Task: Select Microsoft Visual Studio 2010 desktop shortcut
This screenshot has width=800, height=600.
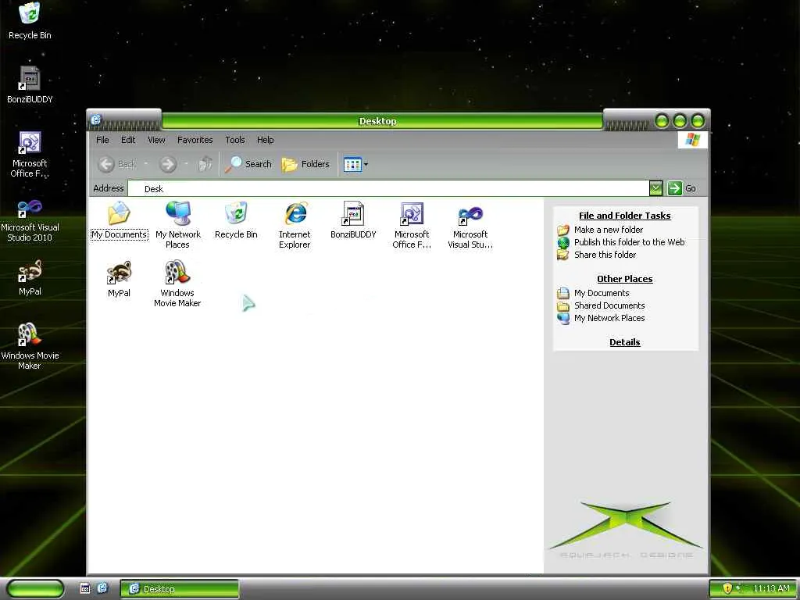Action: click(30, 220)
